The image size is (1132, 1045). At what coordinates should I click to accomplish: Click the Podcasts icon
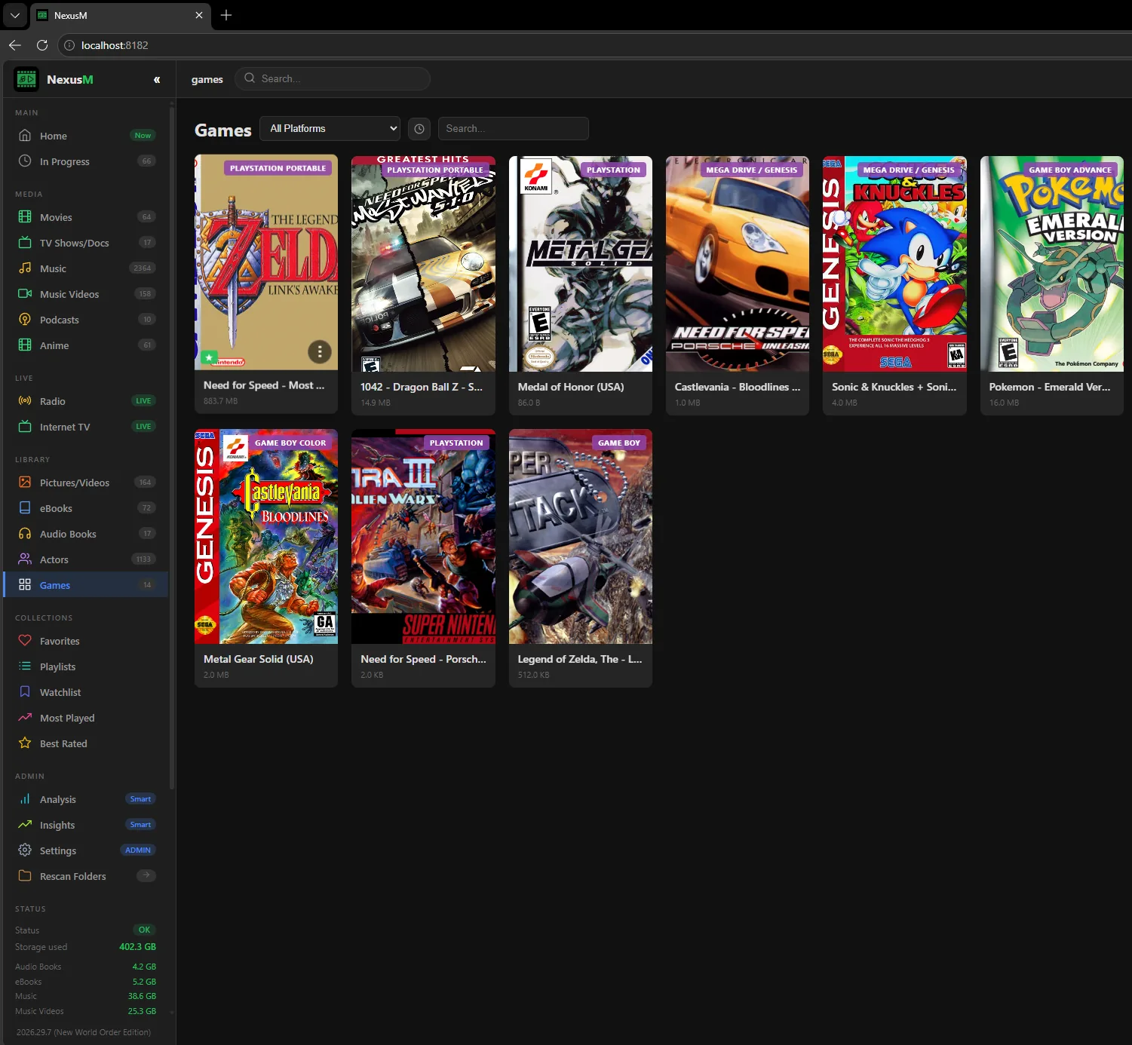point(25,320)
